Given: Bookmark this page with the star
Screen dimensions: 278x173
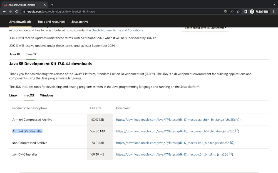Looking at the screenshot, I should click(x=238, y=12).
